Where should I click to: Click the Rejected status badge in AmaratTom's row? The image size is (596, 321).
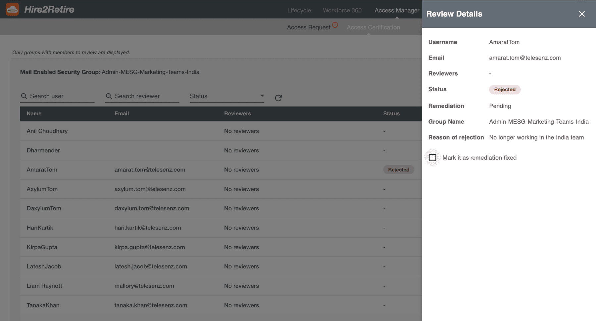398,170
